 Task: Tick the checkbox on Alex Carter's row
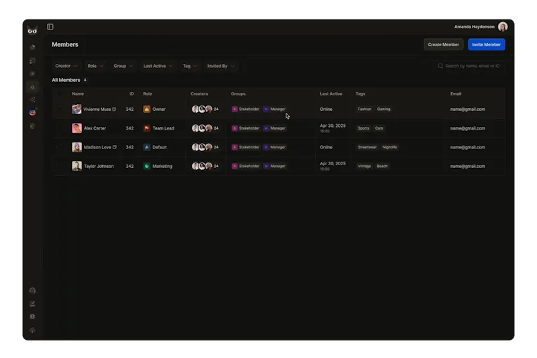coord(60,128)
